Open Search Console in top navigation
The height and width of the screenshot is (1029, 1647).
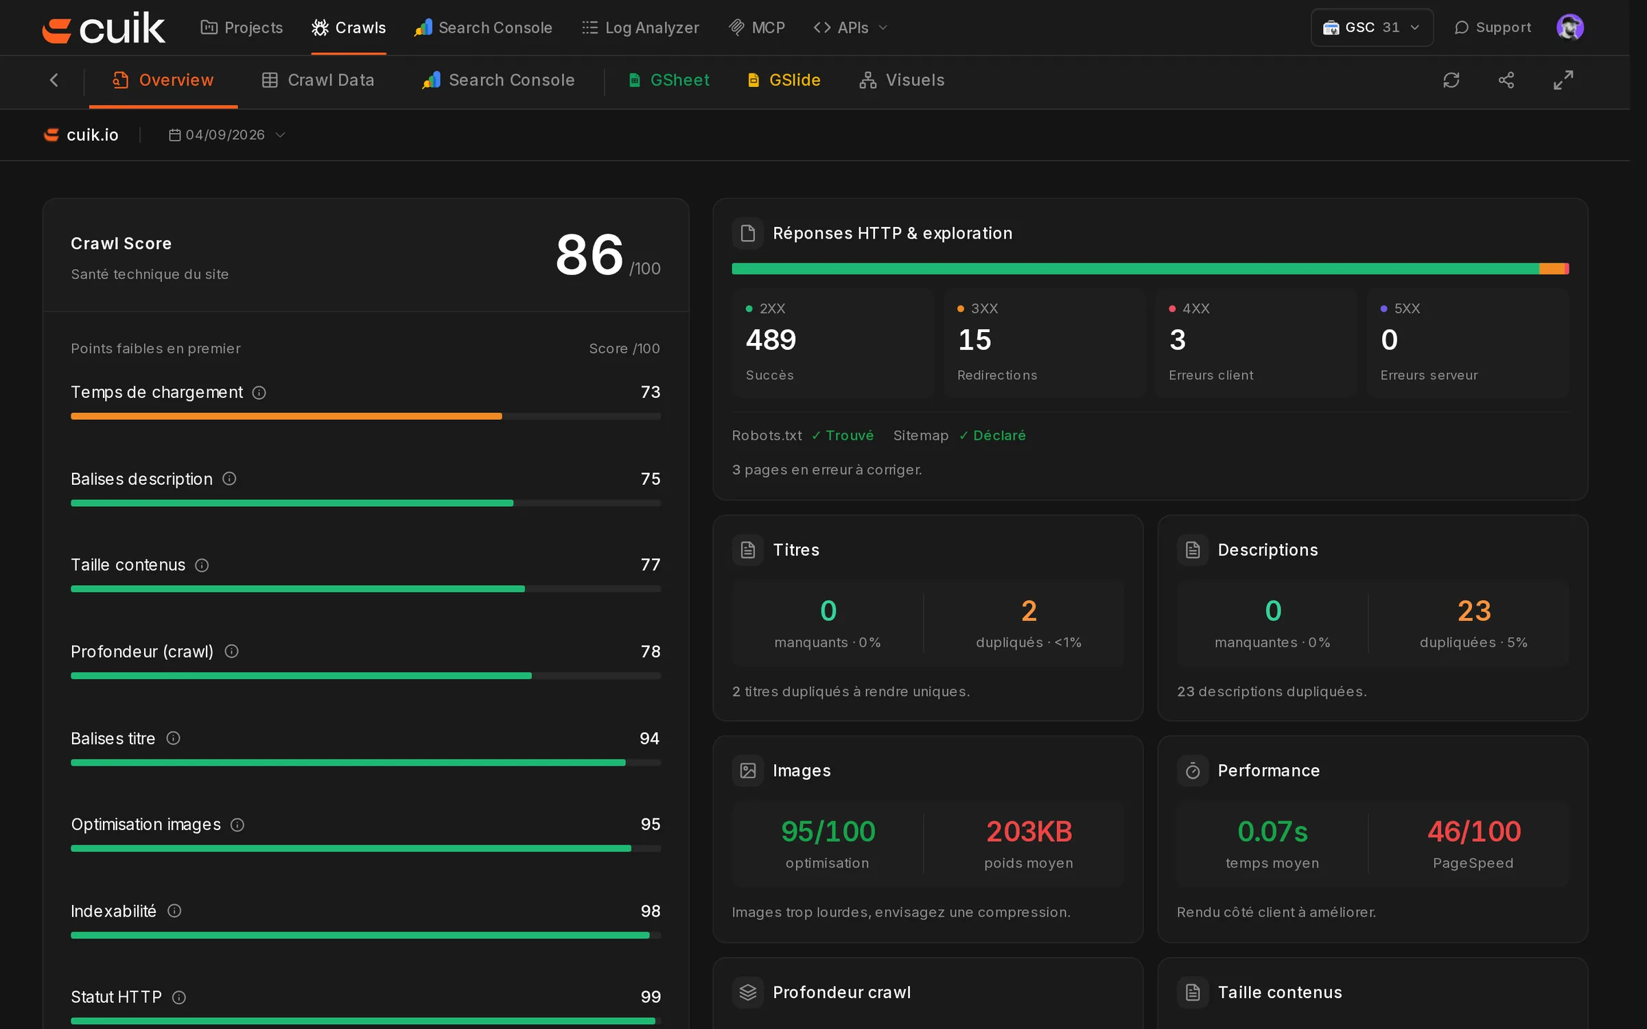pos(483,27)
